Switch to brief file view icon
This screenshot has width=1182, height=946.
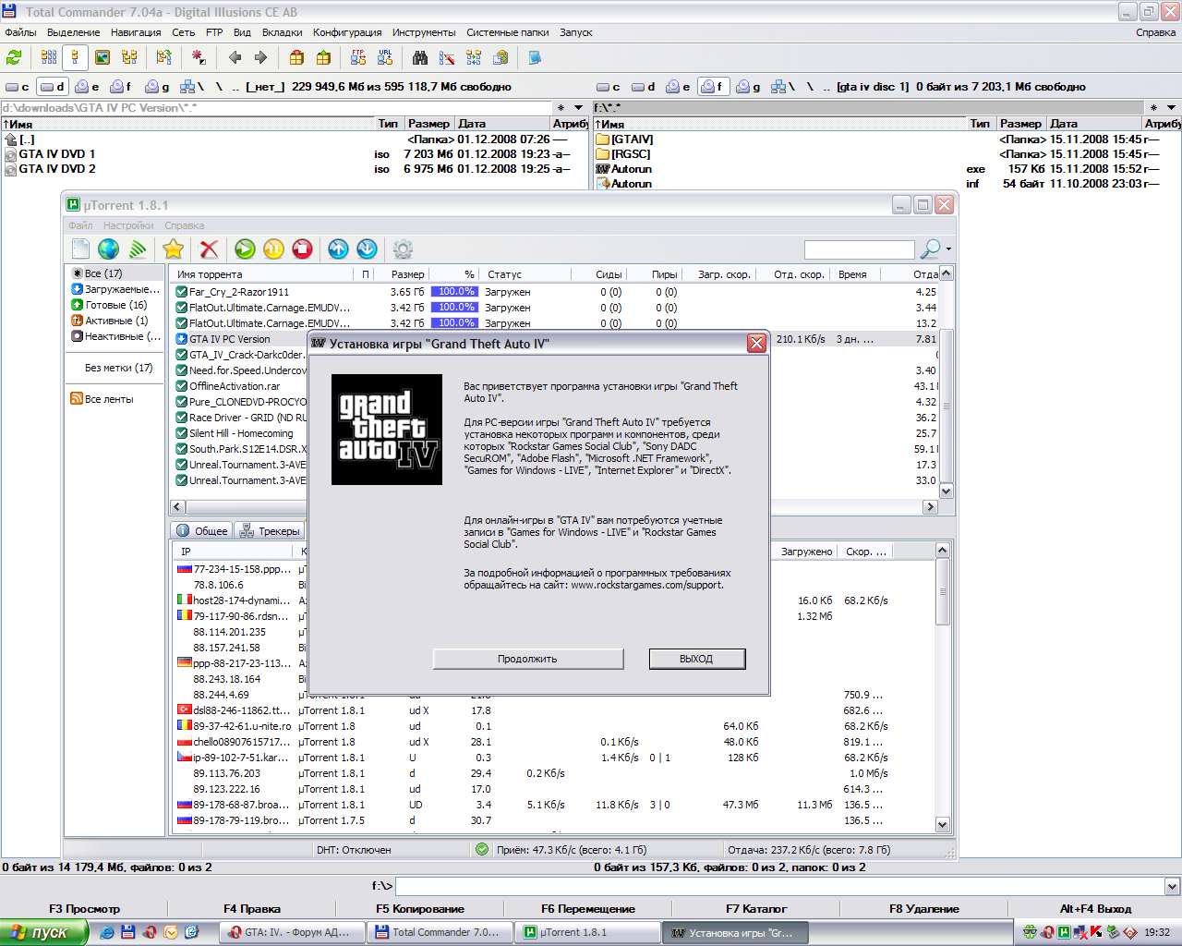49,57
